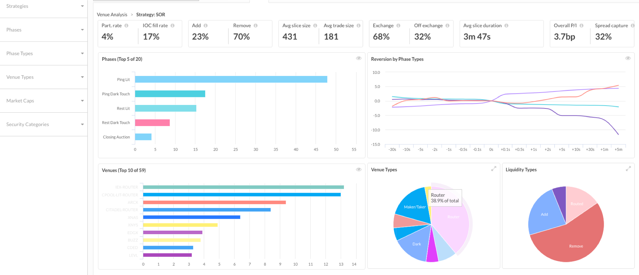Click the 68% Exchange value
The height and width of the screenshot is (275, 639).
(x=381, y=37)
